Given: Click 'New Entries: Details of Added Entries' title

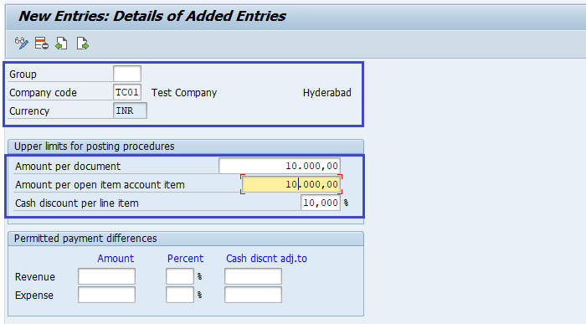Looking at the screenshot, I should click(152, 16).
